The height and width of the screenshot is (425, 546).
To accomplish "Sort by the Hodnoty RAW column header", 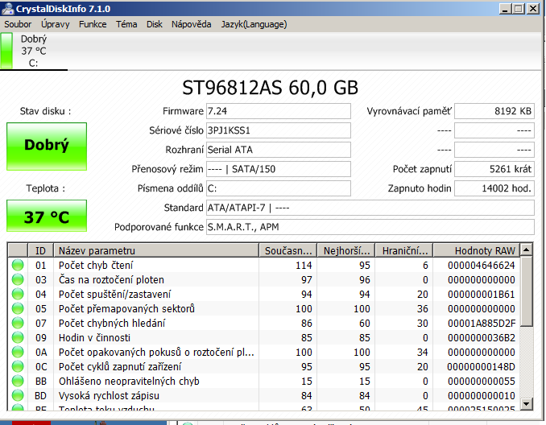I will pos(484,250).
